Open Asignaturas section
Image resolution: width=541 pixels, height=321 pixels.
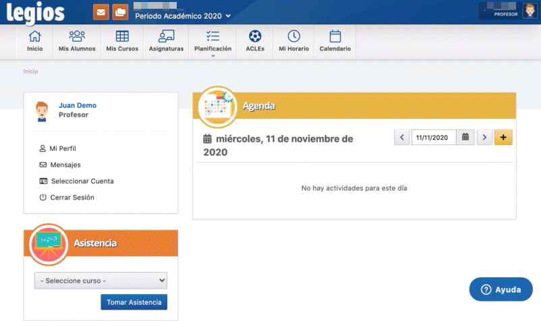pyautogui.click(x=167, y=41)
